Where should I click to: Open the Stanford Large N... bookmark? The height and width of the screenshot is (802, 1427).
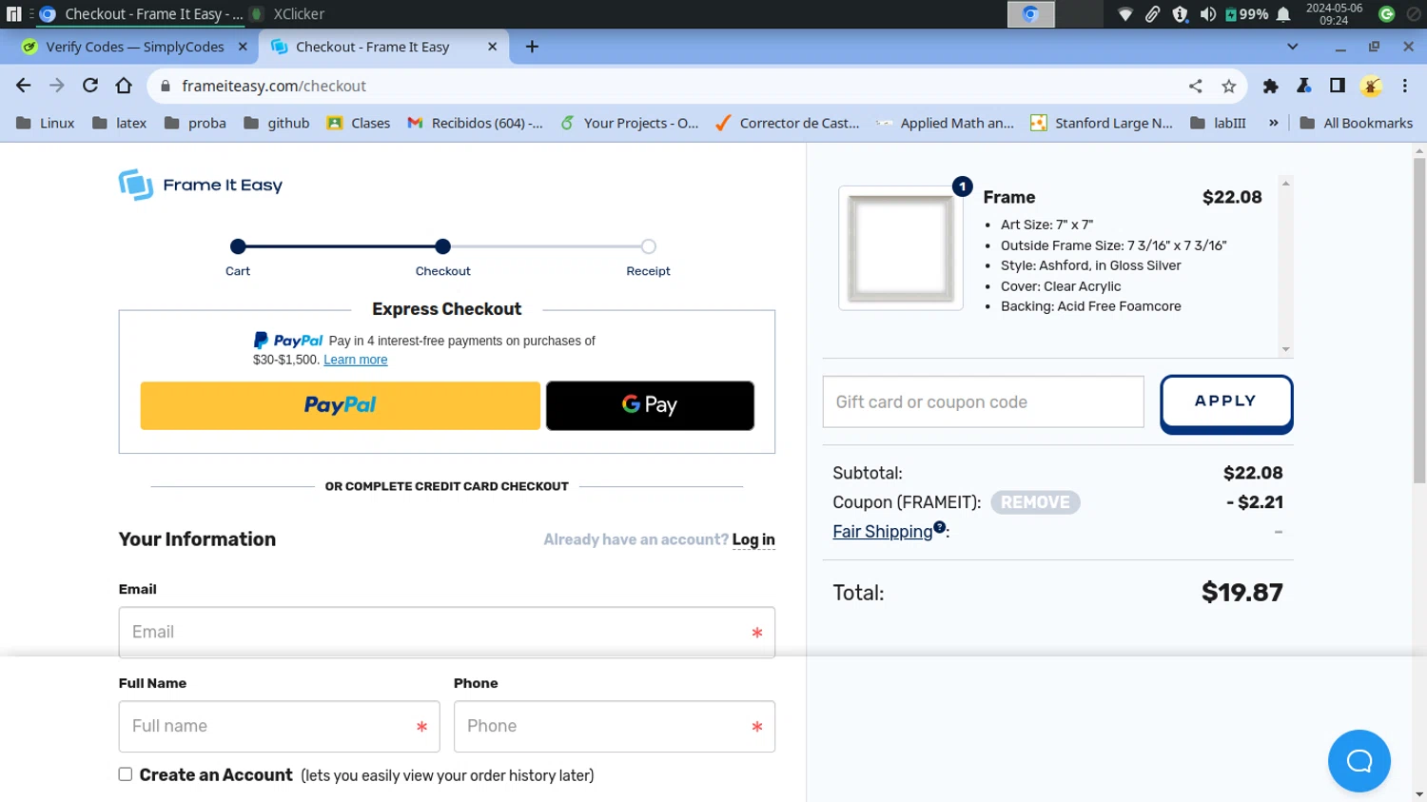coord(1103,123)
